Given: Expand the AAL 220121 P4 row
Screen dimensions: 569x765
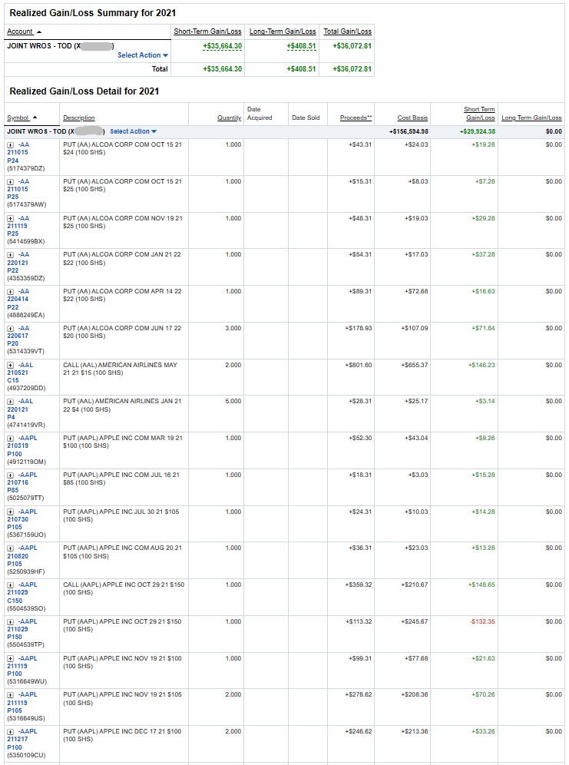Looking at the screenshot, I should (10, 402).
